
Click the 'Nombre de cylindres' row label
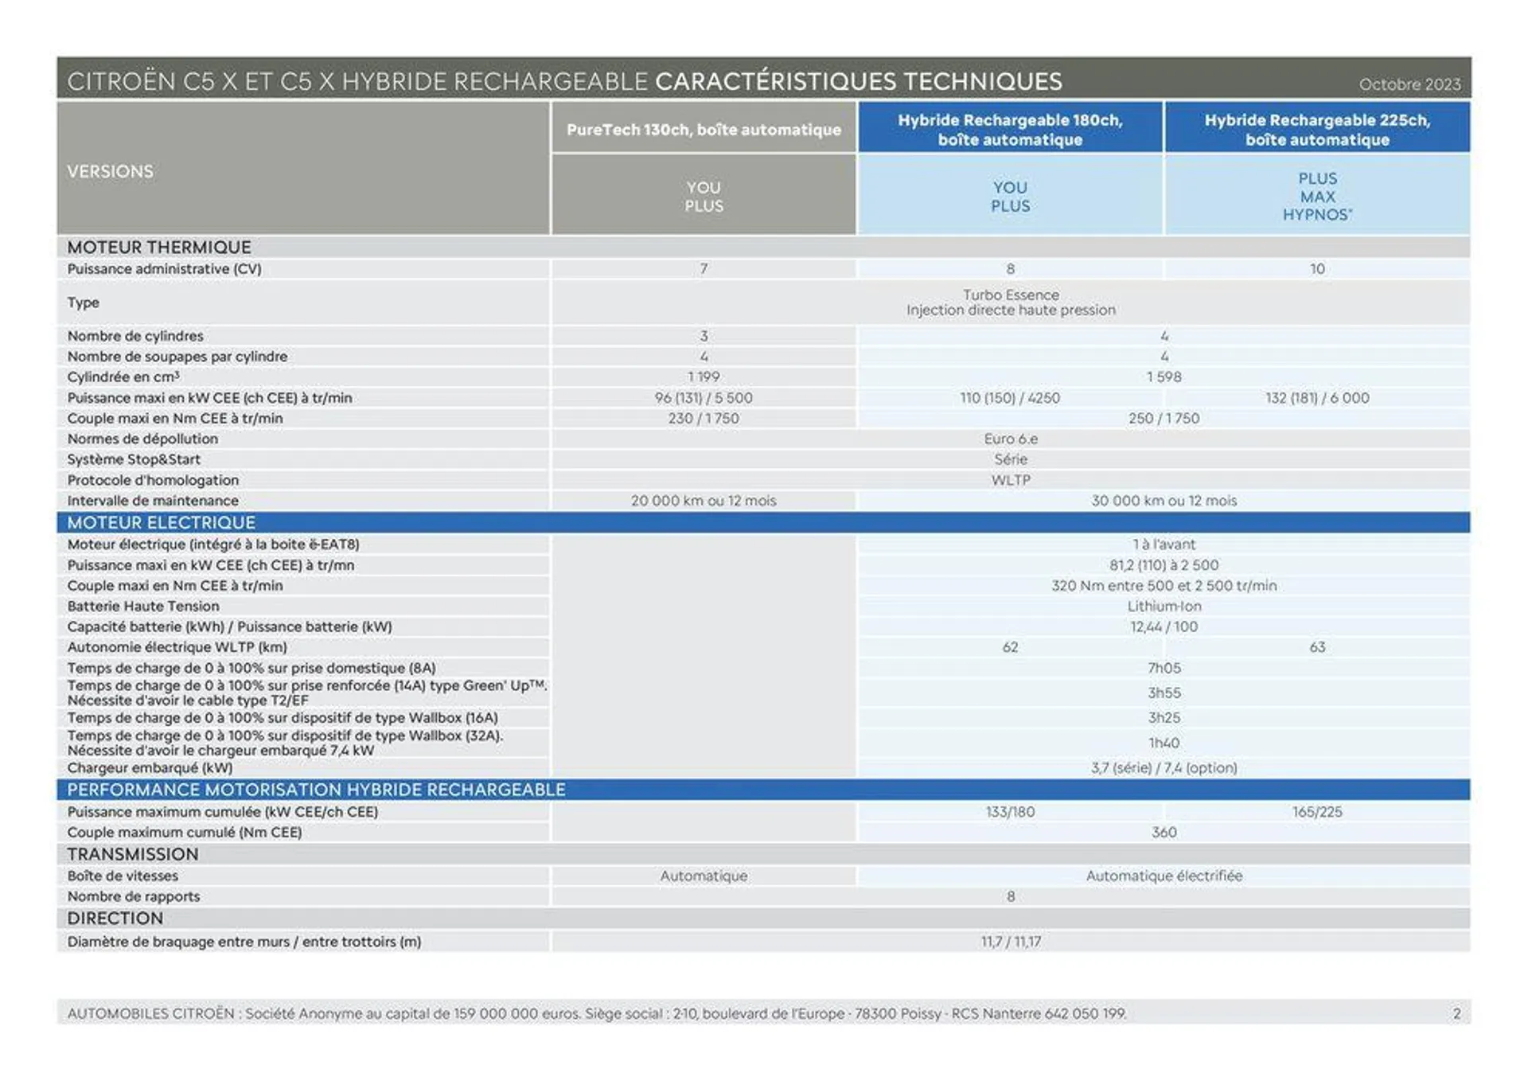(135, 336)
